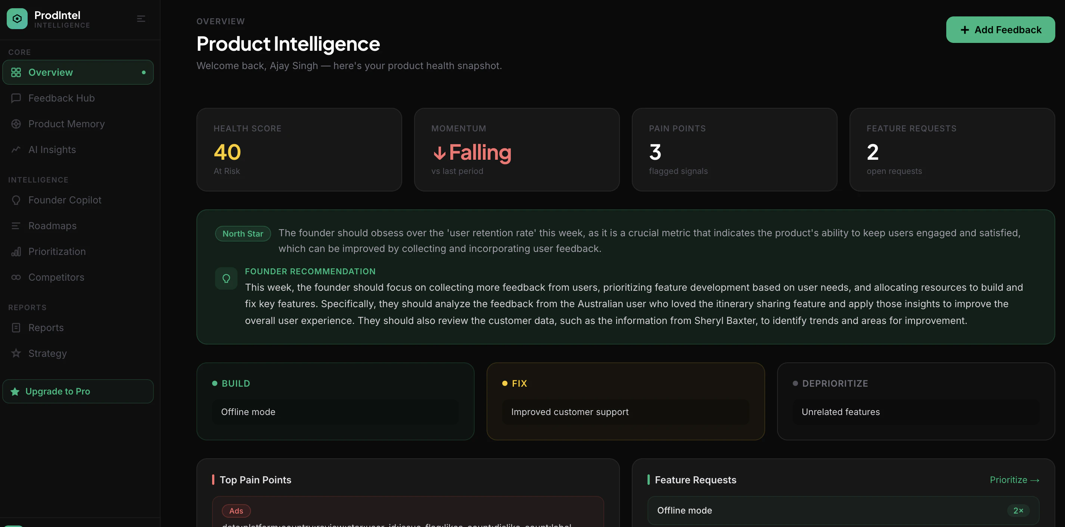Image resolution: width=1065 pixels, height=527 pixels.
Task: Collapse the sidebar using the menu icon
Action: (x=141, y=19)
